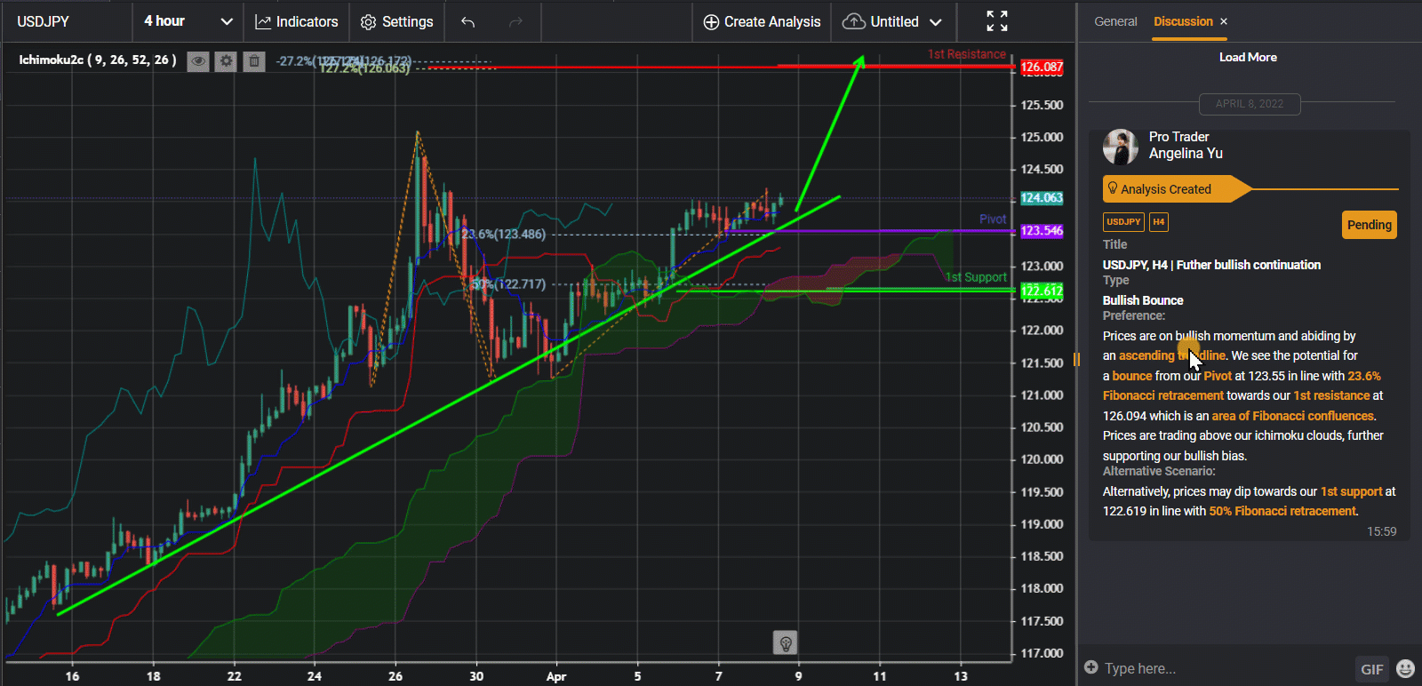
Task: Switch to the General tab
Action: click(x=1115, y=21)
